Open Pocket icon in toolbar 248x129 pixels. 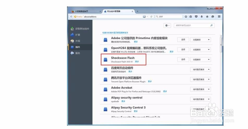coord(196,17)
